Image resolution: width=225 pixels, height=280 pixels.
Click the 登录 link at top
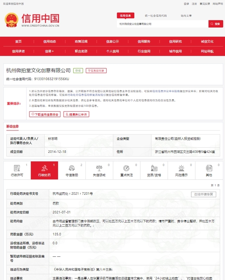[186, 4]
